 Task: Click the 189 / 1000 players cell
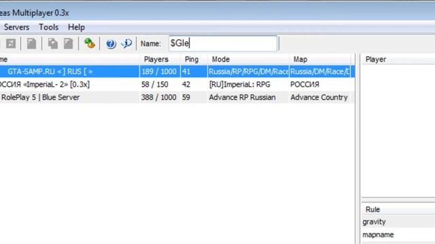click(159, 72)
